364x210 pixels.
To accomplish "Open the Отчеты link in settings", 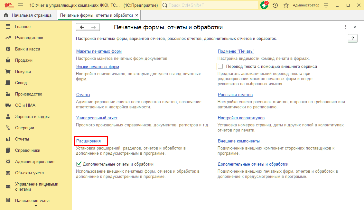I will click(83, 95).
